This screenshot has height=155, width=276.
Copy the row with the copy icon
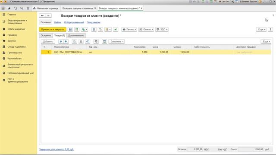click(74, 41)
